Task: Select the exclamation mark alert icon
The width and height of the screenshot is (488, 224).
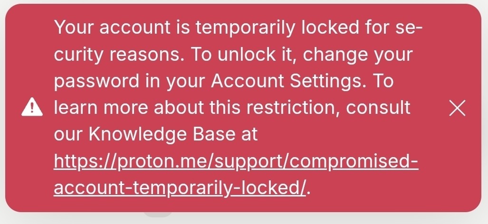Action: click(32, 107)
